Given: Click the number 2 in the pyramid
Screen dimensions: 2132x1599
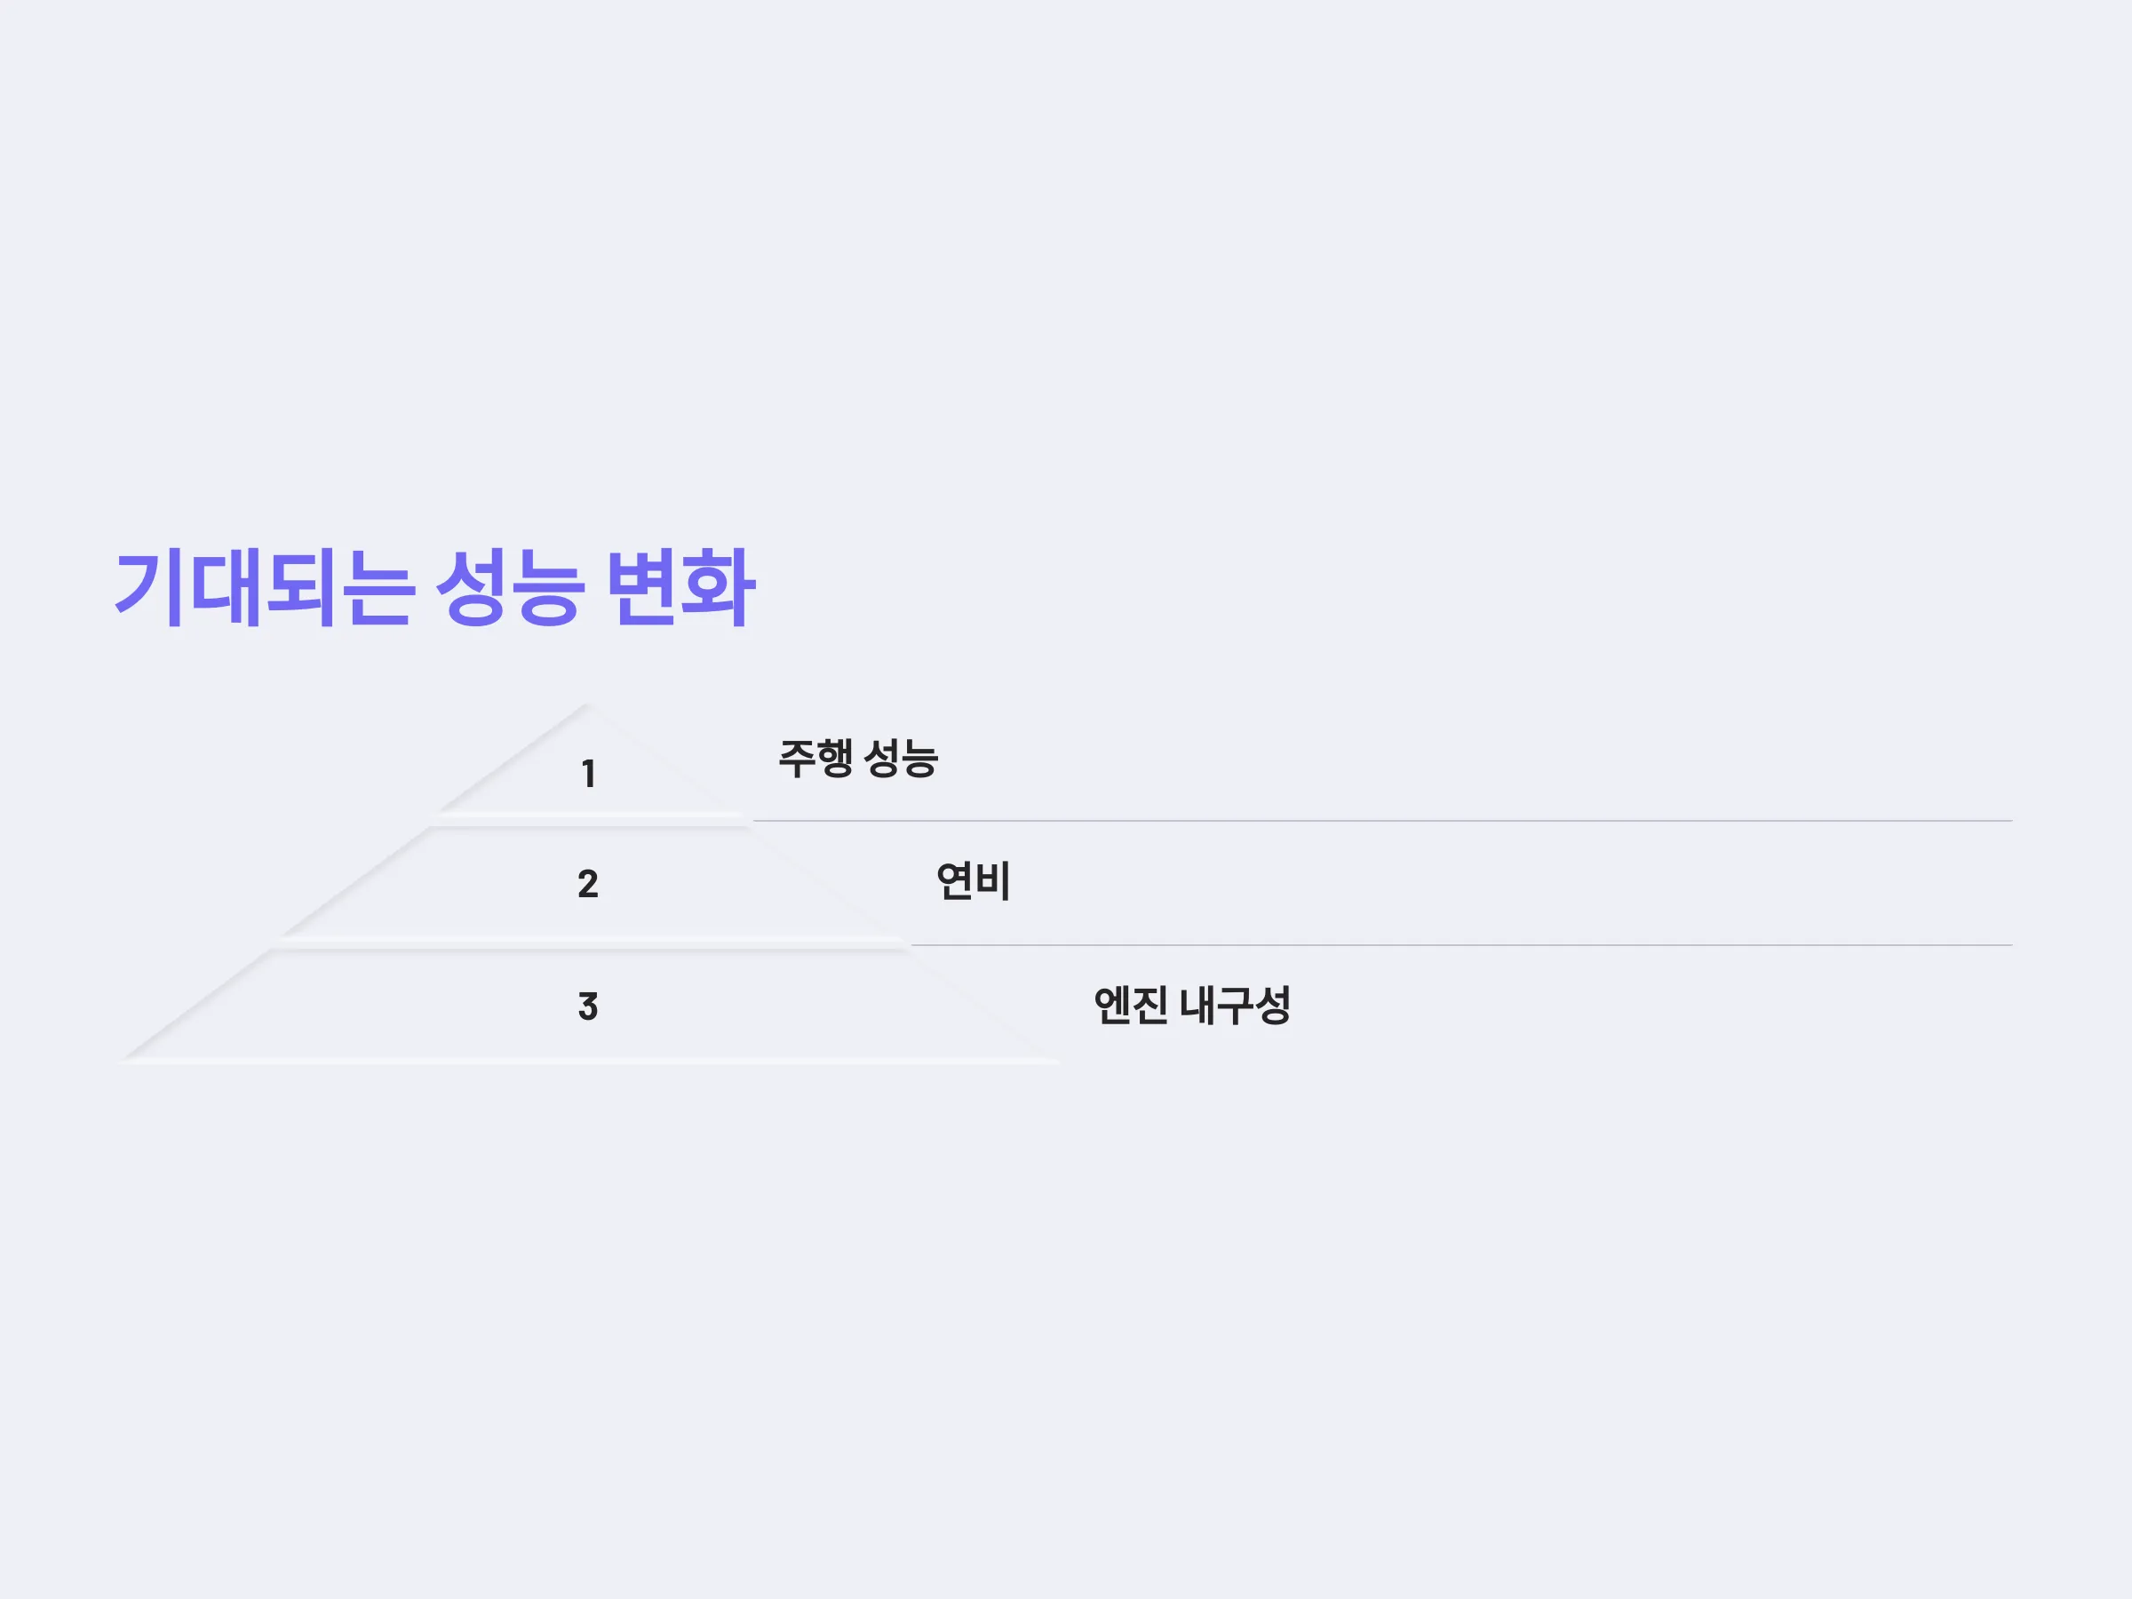Looking at the screenshot, I should pos(588,884).
